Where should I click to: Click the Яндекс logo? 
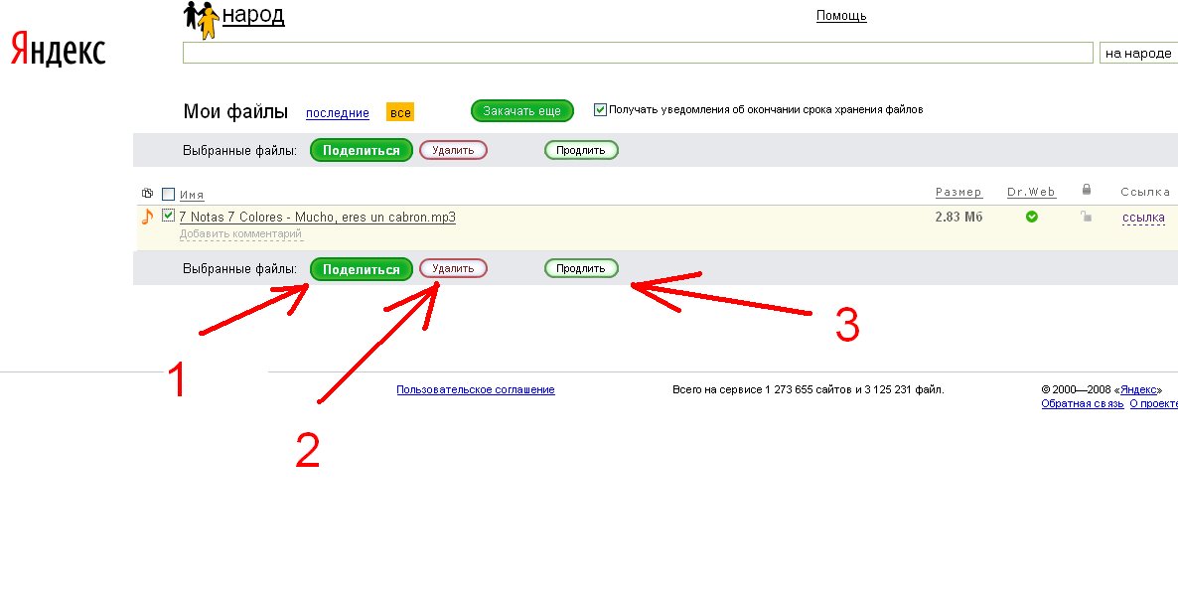click(58, 51)
